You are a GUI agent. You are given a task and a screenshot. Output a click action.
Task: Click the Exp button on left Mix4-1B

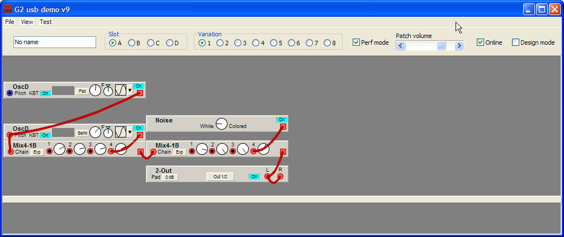click(x=37, y=152)
